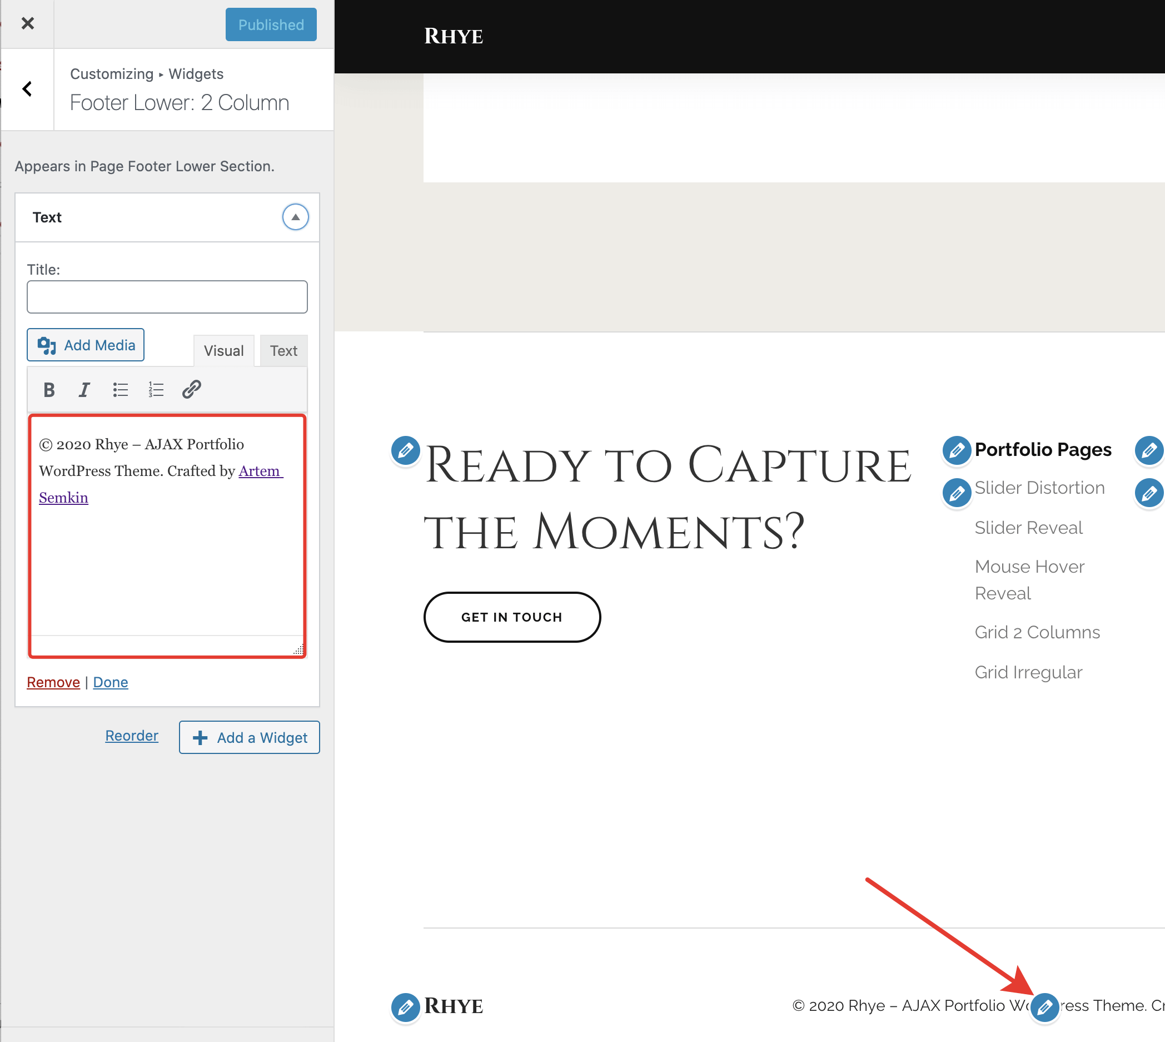Click pencil icon next to footer Rhye logo
The height and width of the screenshot is (1042, 1165).
[x=405, y=1007]
